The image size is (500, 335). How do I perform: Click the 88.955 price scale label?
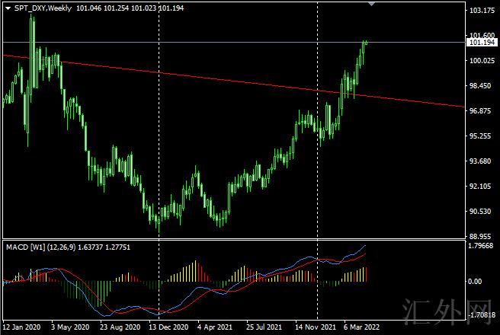[481, 236]
